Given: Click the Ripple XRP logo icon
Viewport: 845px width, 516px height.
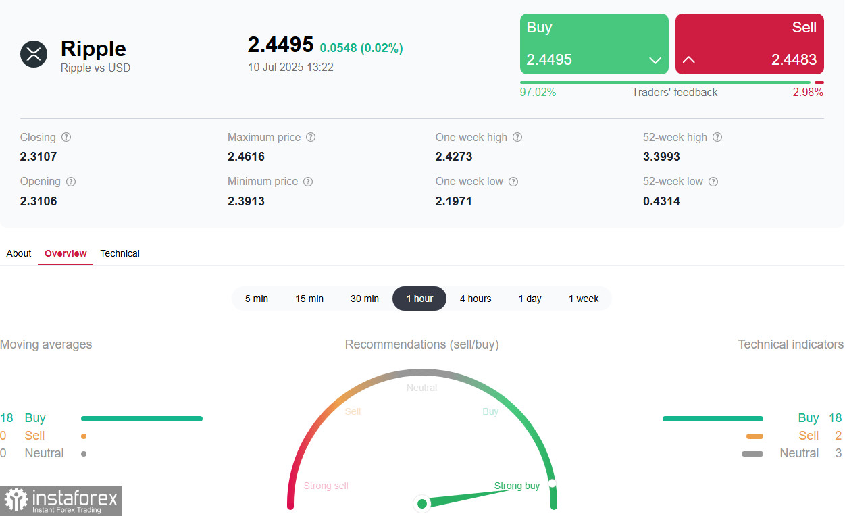Looking at the screenshot, I should pyautogui.click(x=34, y=54).
